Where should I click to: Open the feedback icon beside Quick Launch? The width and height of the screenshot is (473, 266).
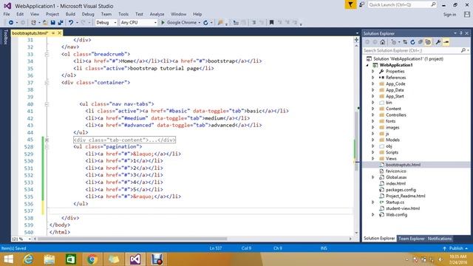[x=361, y=4]
